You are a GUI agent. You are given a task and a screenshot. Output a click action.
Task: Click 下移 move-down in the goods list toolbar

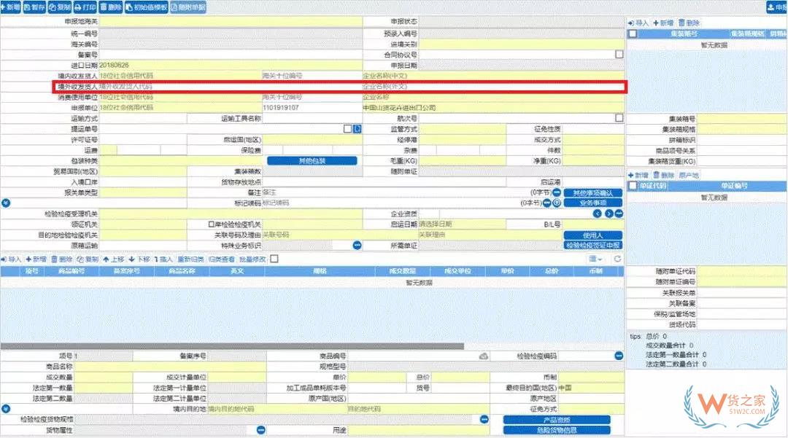pyautogui.click(x=139, y=259)
